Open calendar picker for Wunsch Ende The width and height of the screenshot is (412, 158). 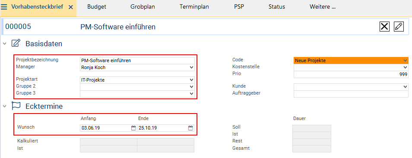[x=190, y=128]
